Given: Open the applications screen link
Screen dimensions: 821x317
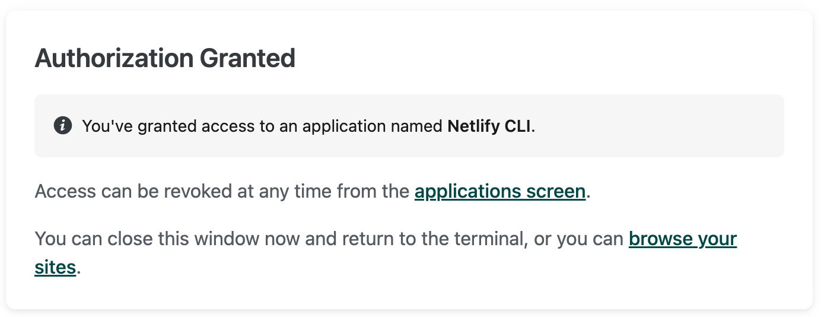Looking at the screenshot, I should [x=499, y=192].
